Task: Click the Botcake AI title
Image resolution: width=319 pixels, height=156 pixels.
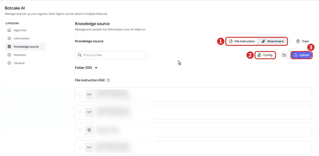Action: (x=15, y=8)
